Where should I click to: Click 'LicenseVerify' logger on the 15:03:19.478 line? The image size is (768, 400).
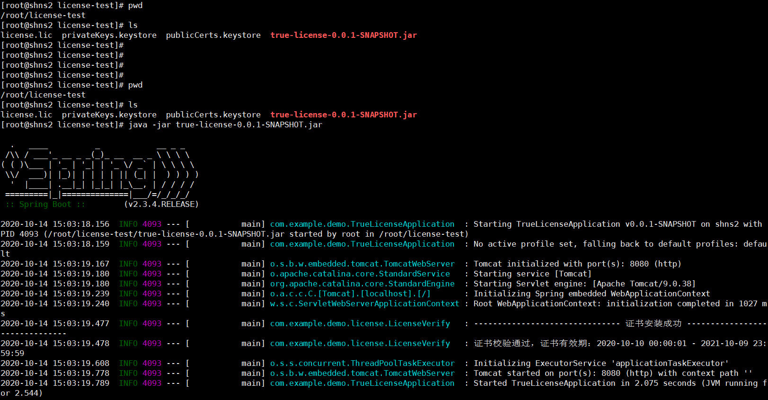tap(360, 344)
